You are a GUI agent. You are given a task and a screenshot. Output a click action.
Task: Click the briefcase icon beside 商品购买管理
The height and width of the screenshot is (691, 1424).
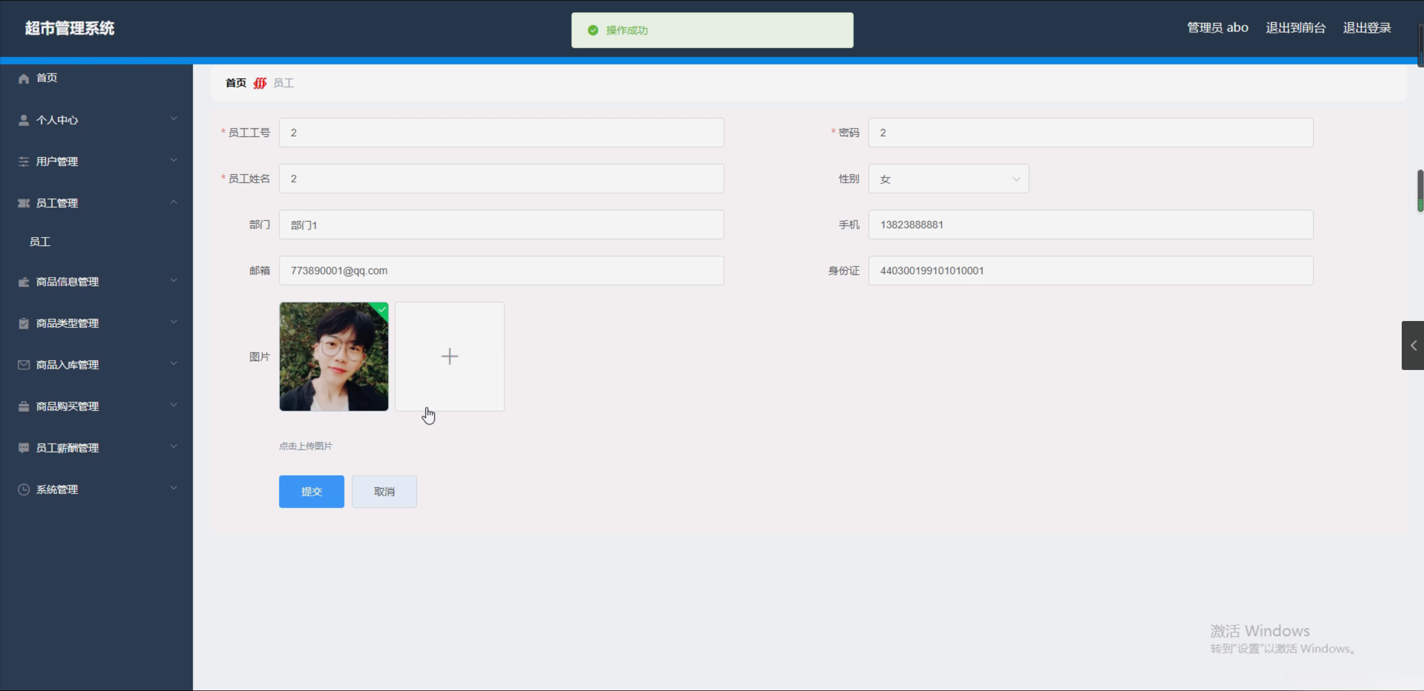pyautogui.click(x=23, y=407)
